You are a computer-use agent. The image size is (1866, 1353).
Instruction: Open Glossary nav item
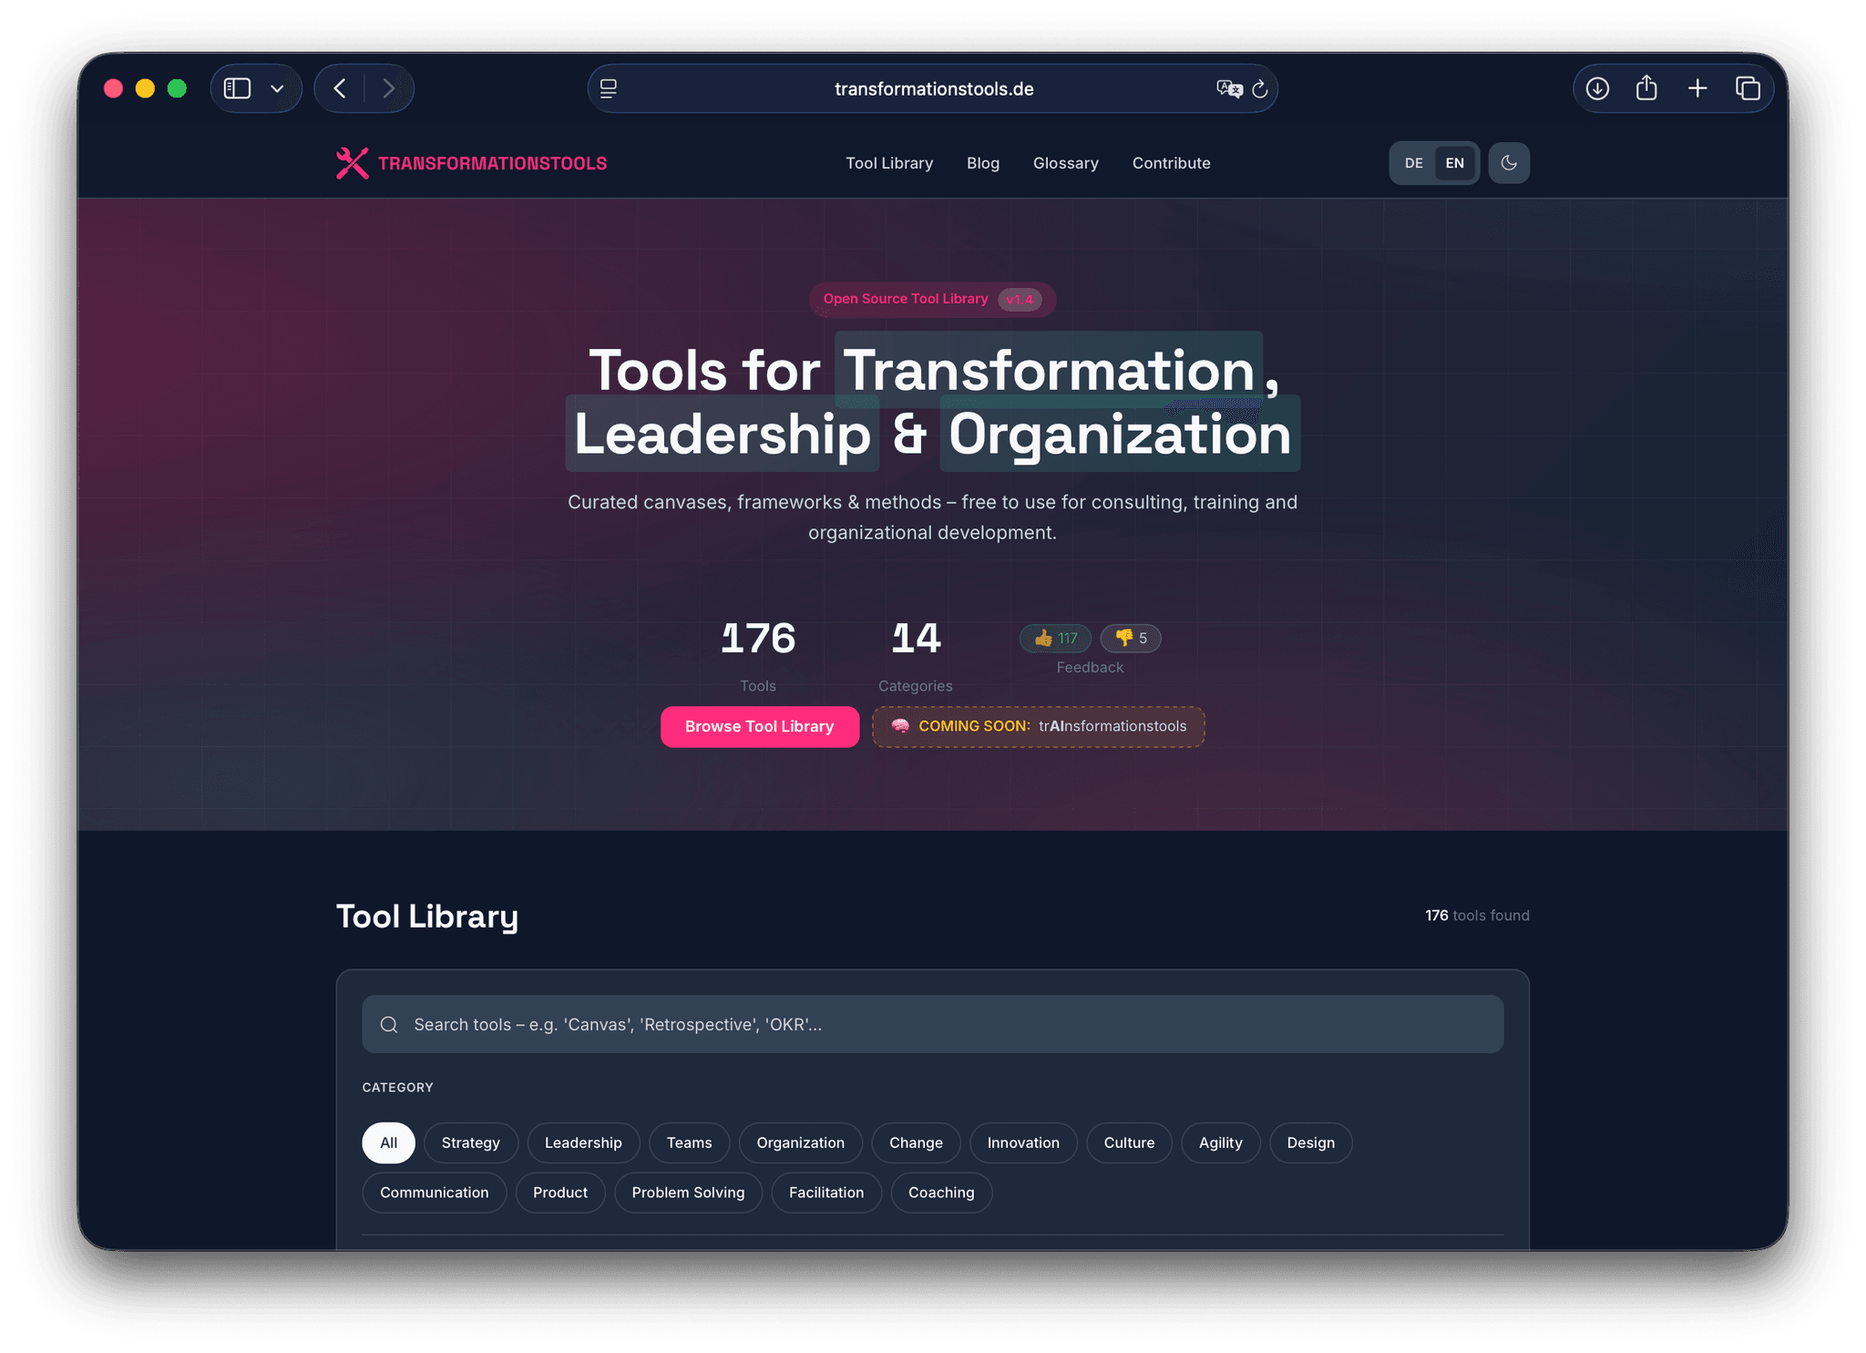coord(1066,163)
